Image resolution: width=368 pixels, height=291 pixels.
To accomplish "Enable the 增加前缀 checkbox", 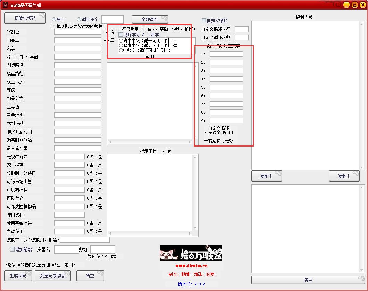I will [x=13, y=249].
